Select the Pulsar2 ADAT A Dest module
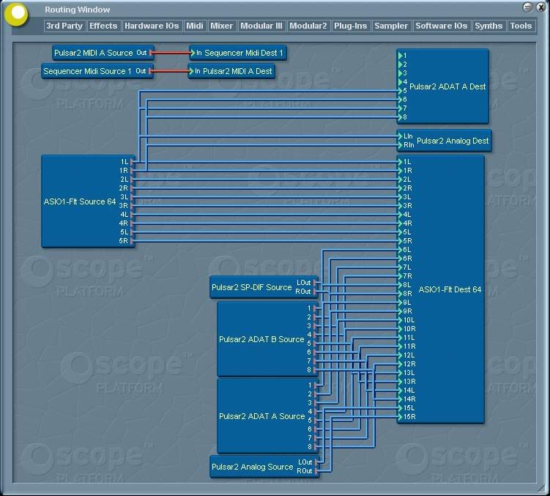Screen dimensions: 550x496 [443, 86]
